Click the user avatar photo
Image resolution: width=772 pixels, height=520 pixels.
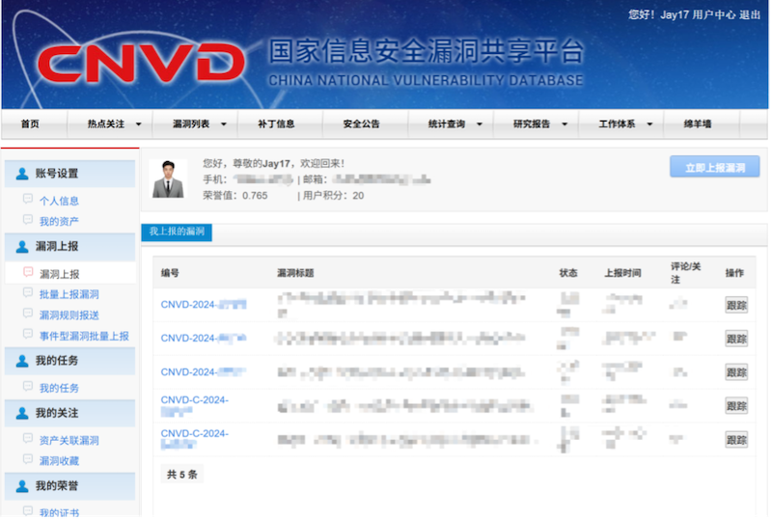(x=168, y=178)
